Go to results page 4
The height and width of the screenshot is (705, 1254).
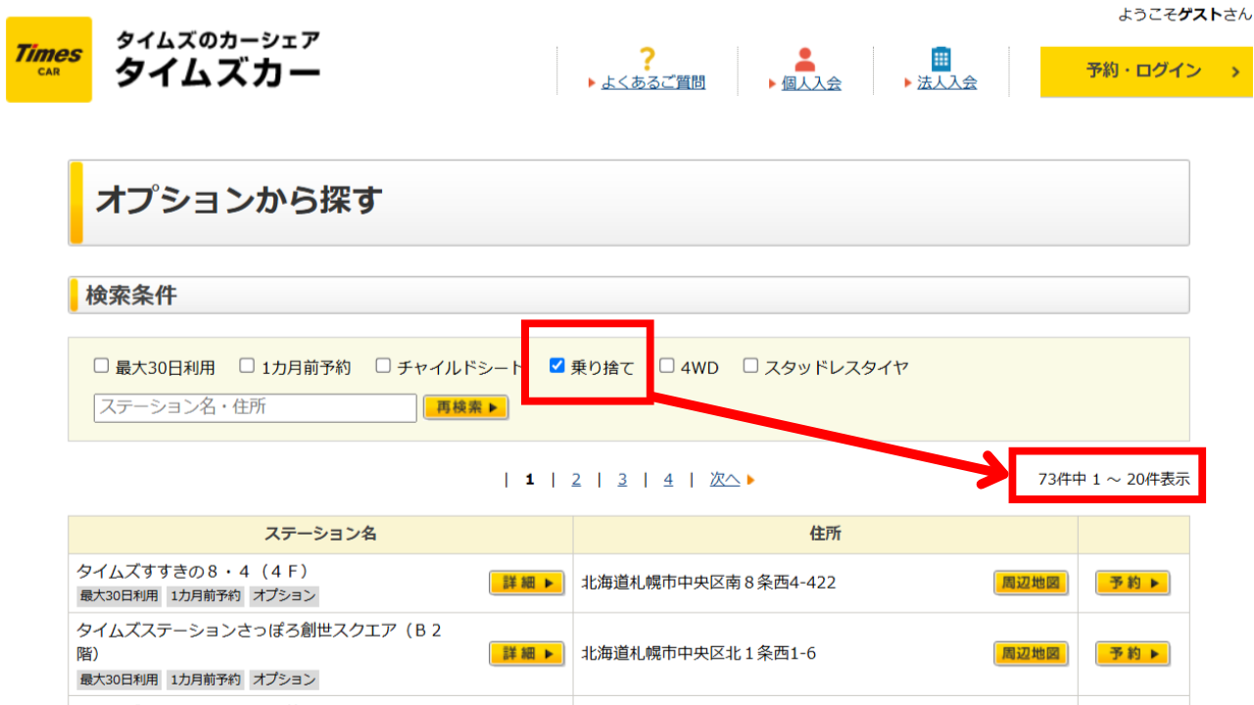tap(668, 480)
